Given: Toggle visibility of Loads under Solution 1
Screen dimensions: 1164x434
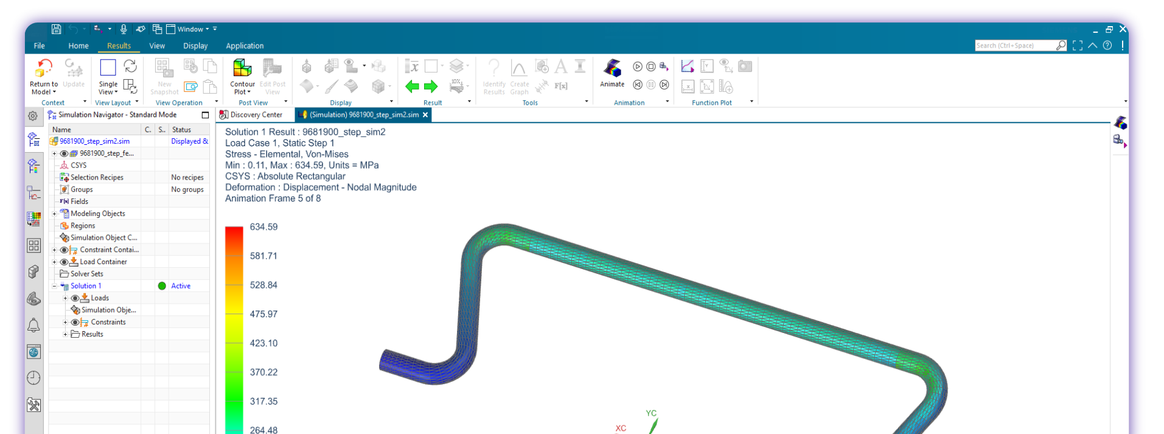Looking at the screenshot, I should (75, 298).
